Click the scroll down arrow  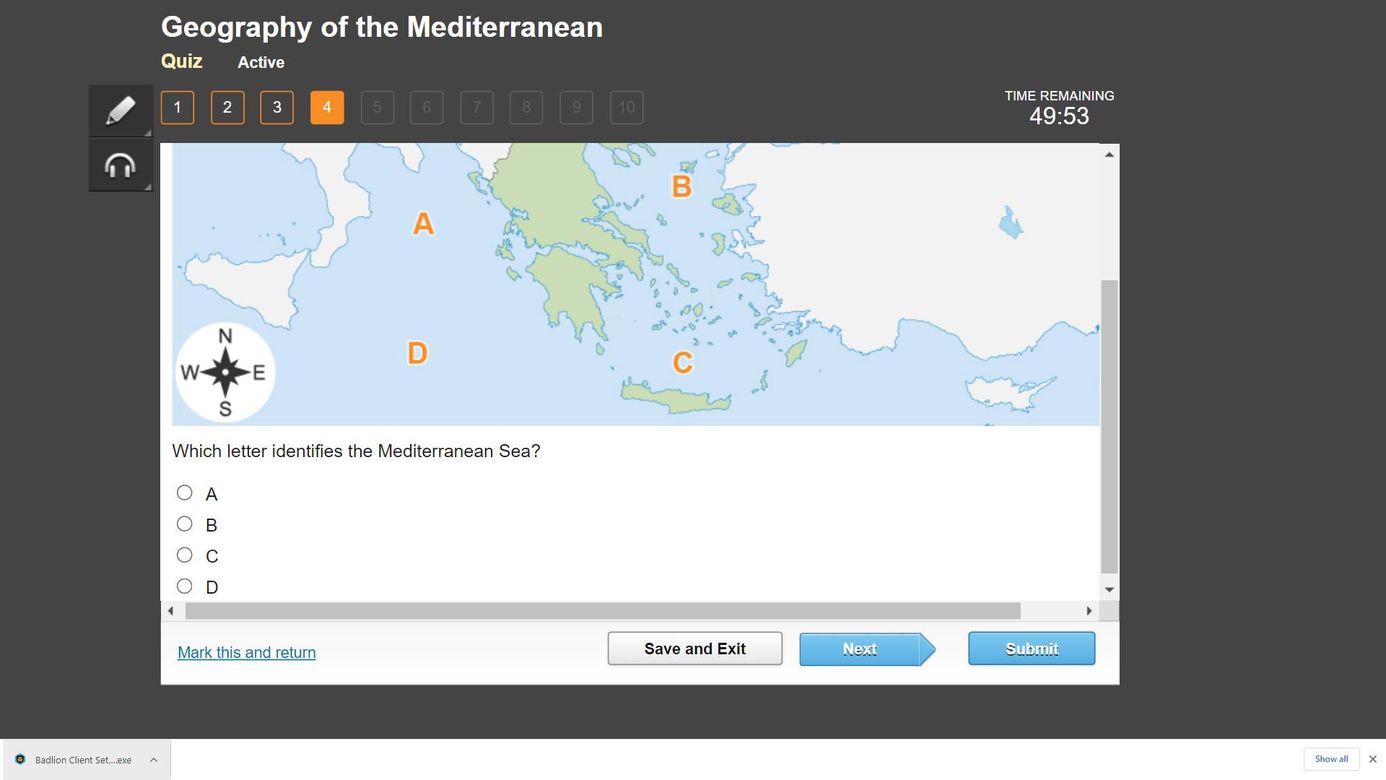pyautogui.click(x=1110, y=589)
